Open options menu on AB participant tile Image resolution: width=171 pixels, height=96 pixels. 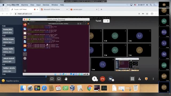tap(125, 31)
